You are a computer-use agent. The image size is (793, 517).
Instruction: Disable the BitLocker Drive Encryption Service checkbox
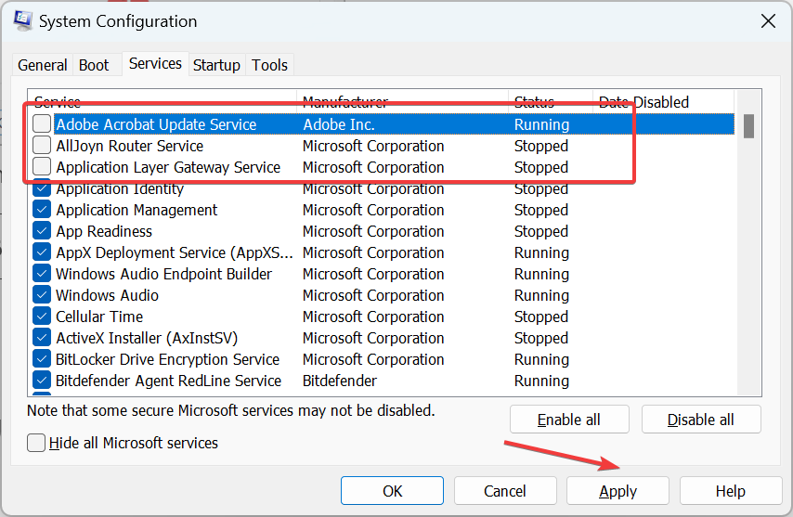point(42,359)
